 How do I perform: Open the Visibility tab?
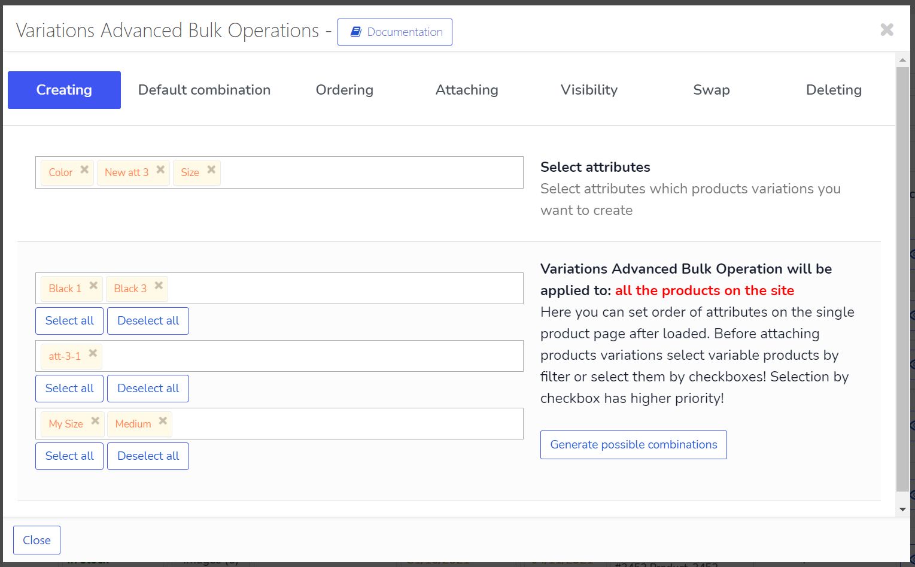[x=589, y=90]
